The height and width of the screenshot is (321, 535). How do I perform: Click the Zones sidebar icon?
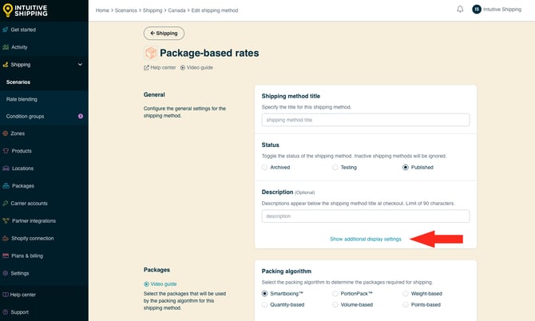tap(5, 133)
